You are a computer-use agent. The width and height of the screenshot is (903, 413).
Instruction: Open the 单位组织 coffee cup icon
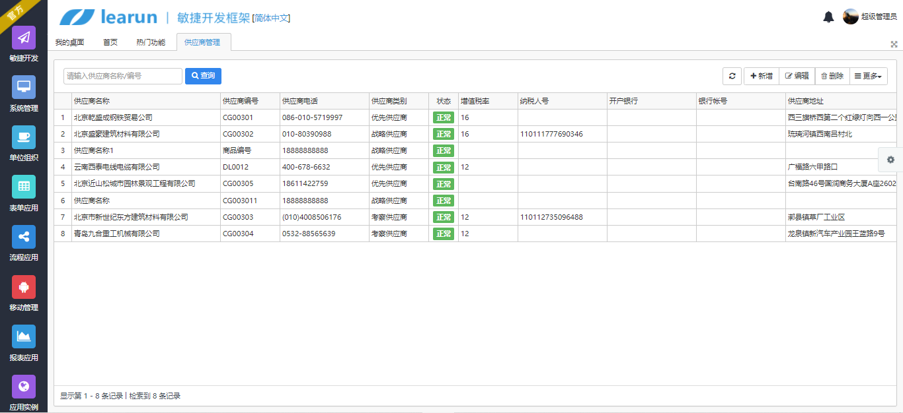tap(24, 137)
